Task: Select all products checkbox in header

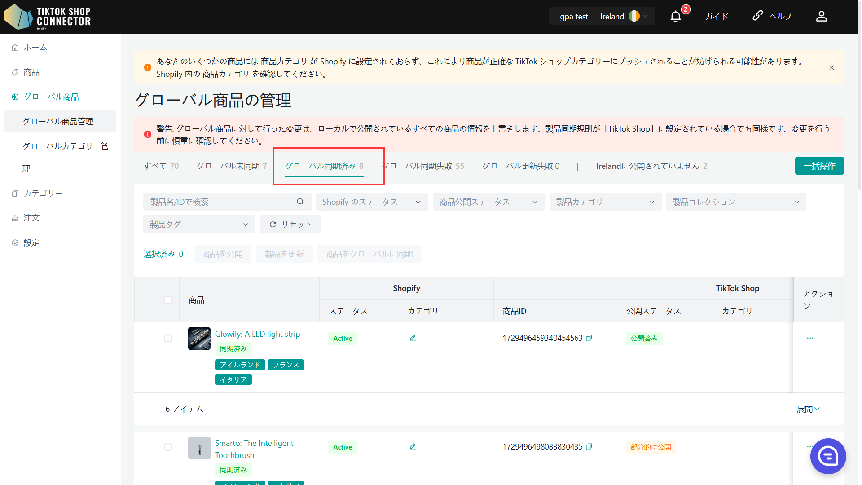Action: [x=168, y=300]
